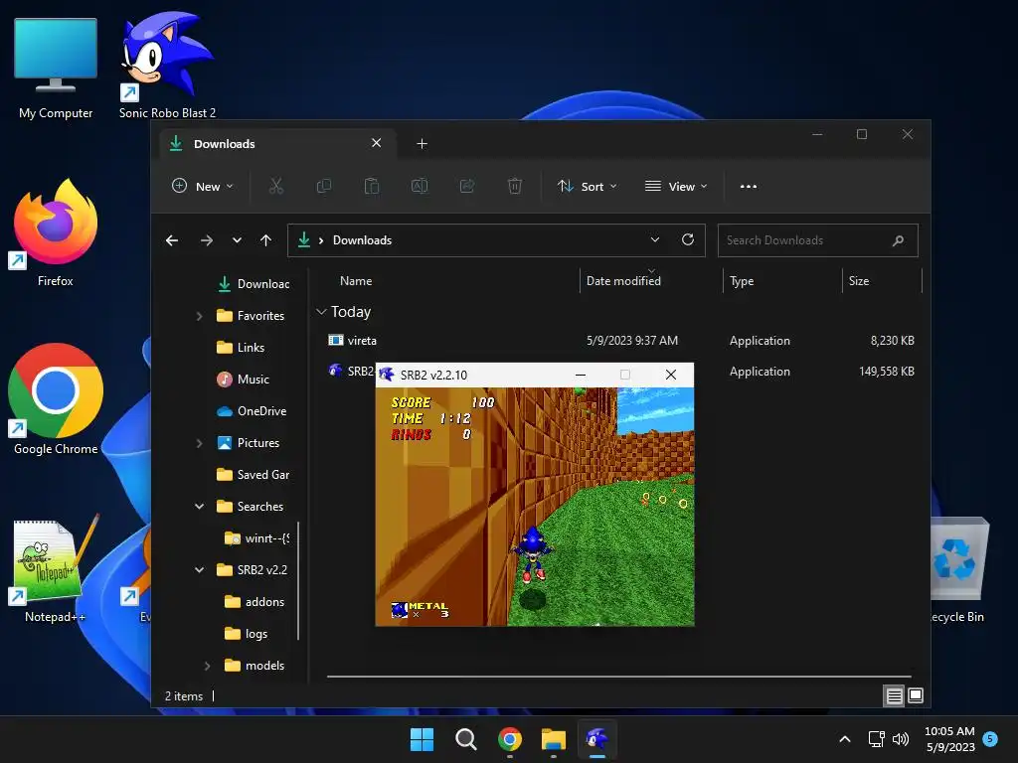Viewport: 1018px width, 763px height.
Task: Expand the Favorites tree folder
Action: point(199,316)
